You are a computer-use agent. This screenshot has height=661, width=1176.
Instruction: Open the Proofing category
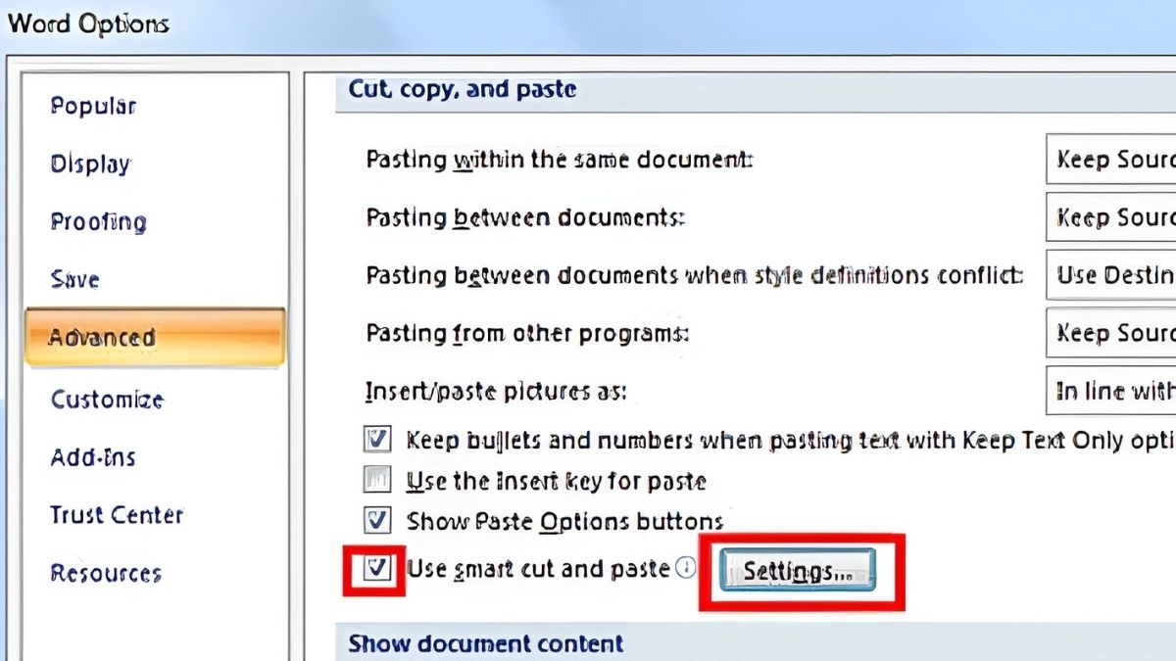98,222
